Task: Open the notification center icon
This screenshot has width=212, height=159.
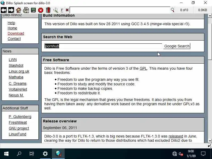Action: 203,154
